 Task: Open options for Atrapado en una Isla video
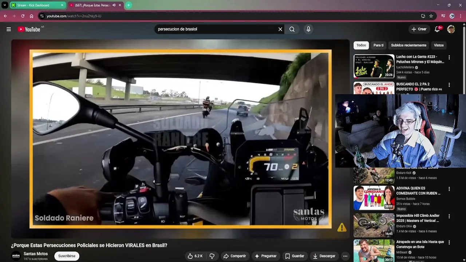click(449, 242)
